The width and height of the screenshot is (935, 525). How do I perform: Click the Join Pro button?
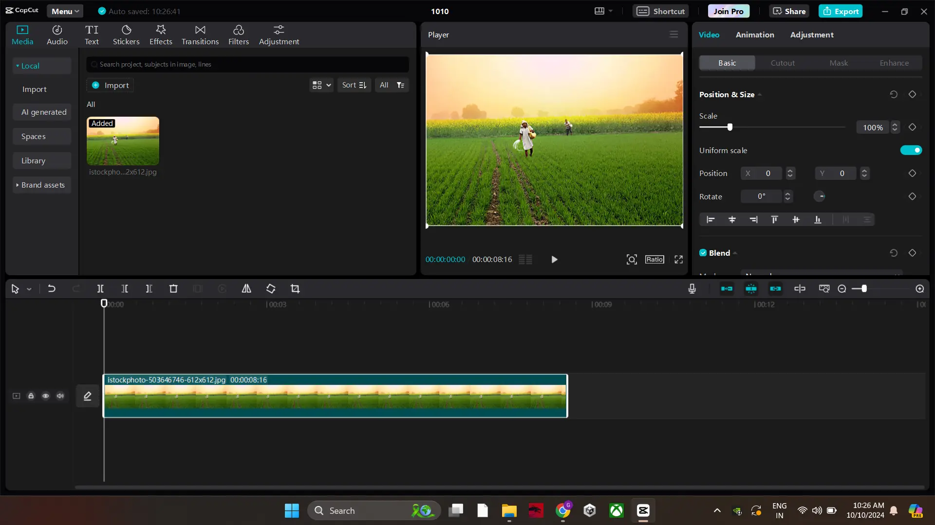(x=729, y=11)
